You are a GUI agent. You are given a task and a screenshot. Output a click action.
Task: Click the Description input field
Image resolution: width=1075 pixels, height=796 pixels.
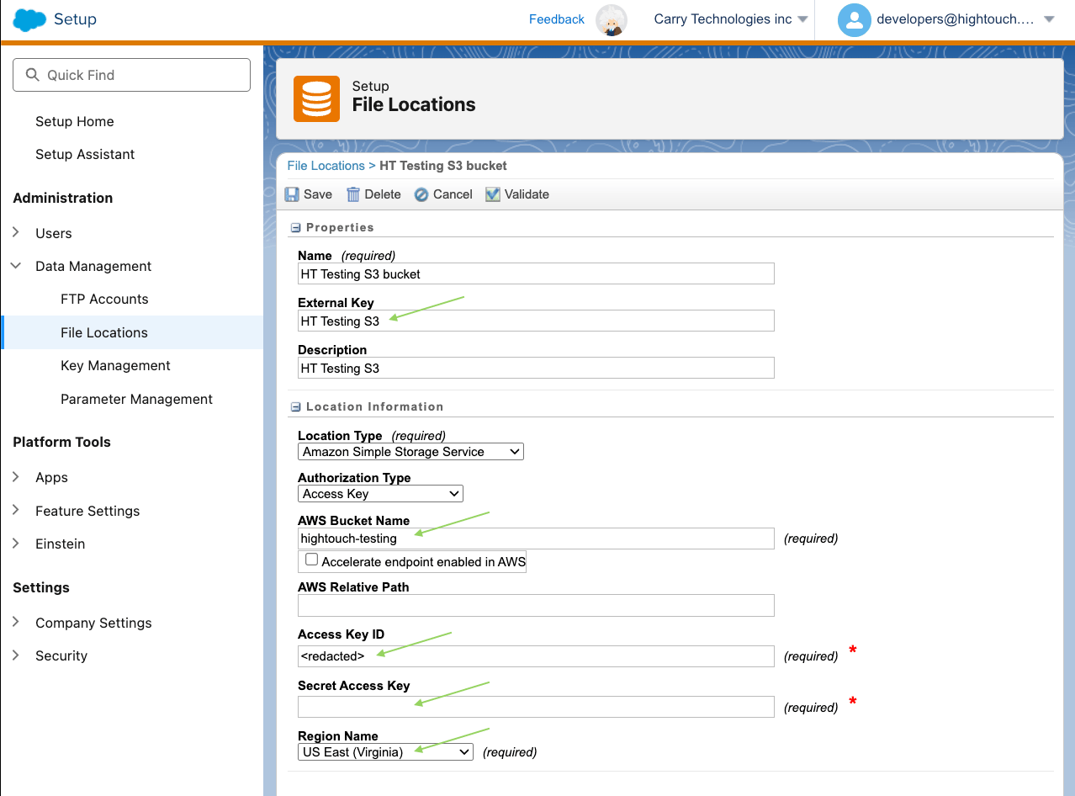pyautogui.click(x=536, y=368)
